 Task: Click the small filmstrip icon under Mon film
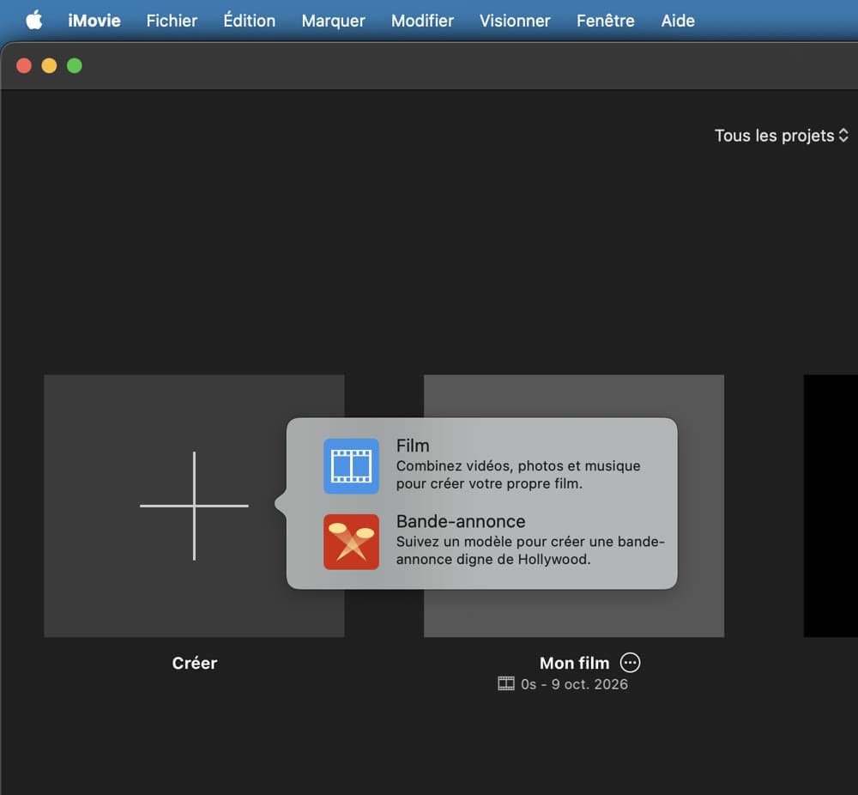pyautogui.click(x=506, y=684)
